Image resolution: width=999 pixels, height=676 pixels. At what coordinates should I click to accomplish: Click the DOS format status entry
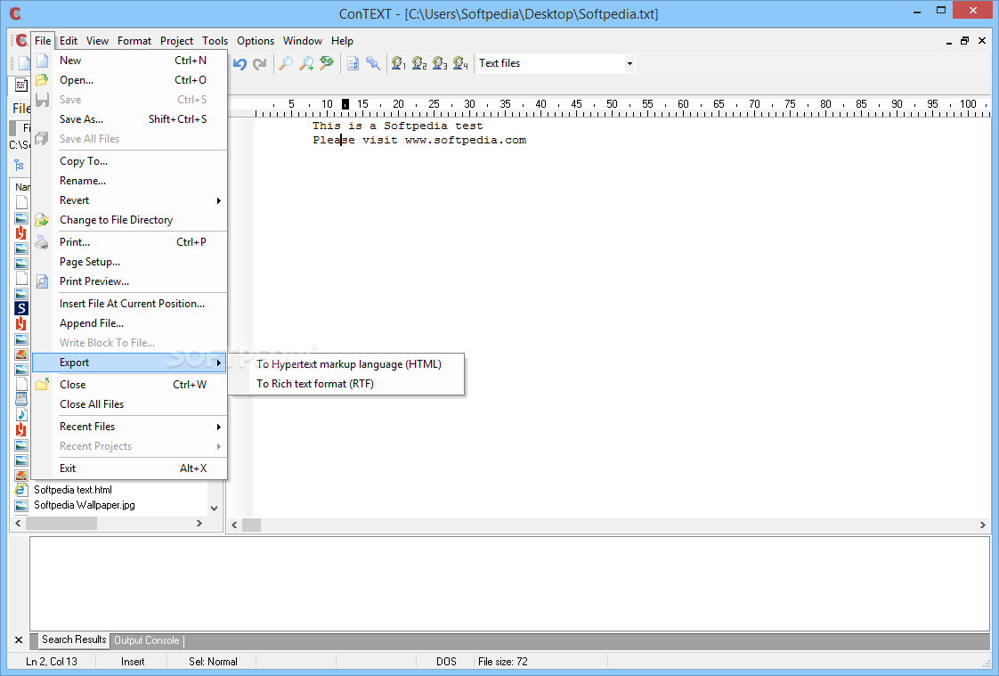446,662
